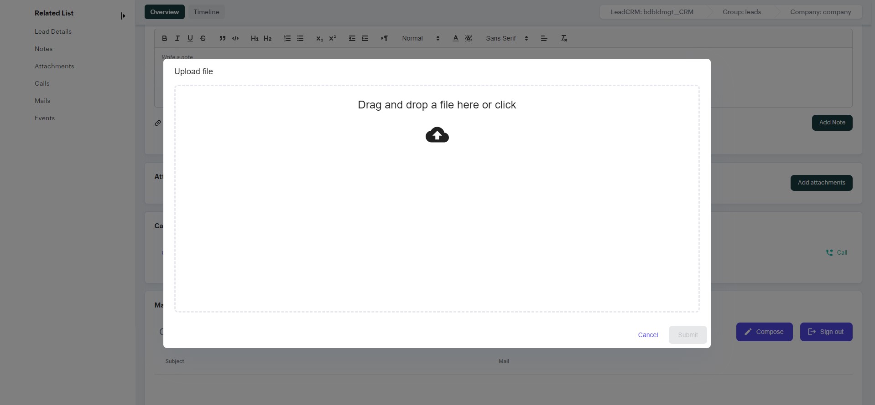Click the drag and drop file area
Screen dimensions: 875x405
(437, 199)
